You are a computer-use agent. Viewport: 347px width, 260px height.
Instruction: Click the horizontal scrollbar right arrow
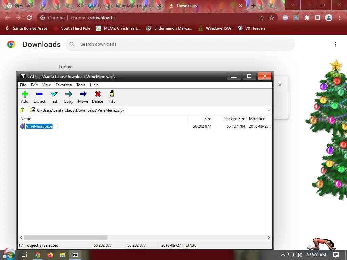[269, 237]
